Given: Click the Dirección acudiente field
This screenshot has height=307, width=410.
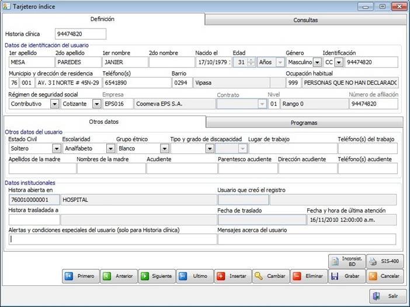Looking at the screenshot, I should [x=308, y=169].
